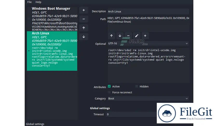Open the Category dropdown showing Boot
217x126 pixels.
point(148,98)
